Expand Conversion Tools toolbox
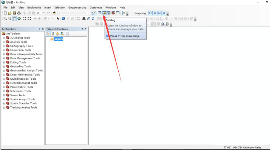Viewport: 270px width, 150px height. coord(4,50)
